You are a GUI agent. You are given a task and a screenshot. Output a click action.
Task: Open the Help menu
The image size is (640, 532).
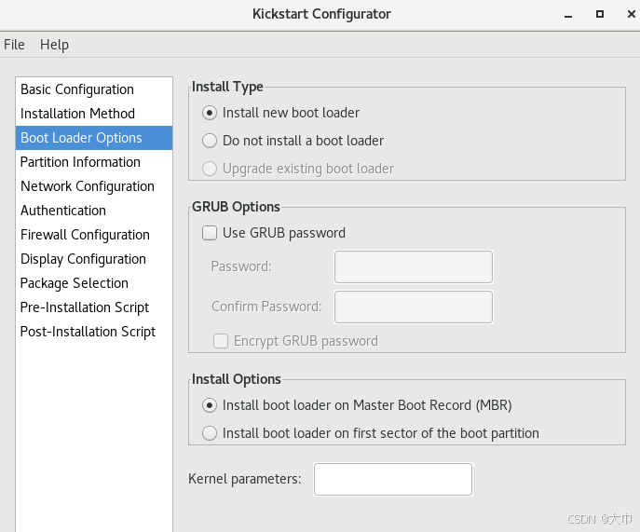click(54, 45)
